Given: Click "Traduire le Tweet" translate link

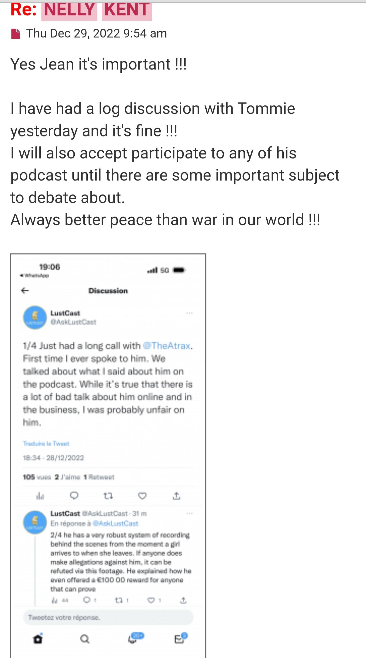Looking at the screenshot, I should pos(46,443).
